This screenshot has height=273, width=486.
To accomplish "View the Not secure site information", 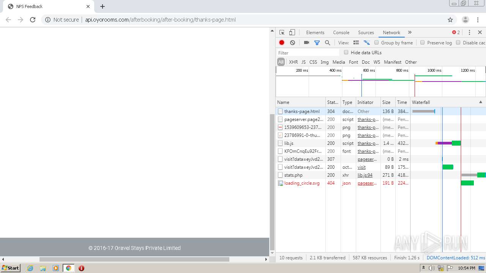I will click(62, 20).
